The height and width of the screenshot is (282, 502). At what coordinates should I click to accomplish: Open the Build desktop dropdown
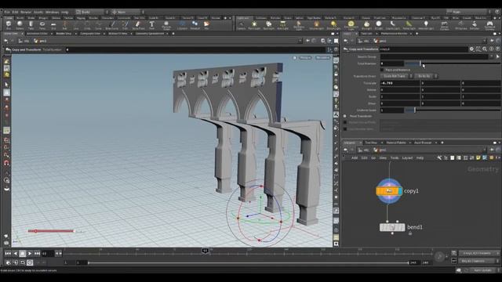(x=92, y=12)
